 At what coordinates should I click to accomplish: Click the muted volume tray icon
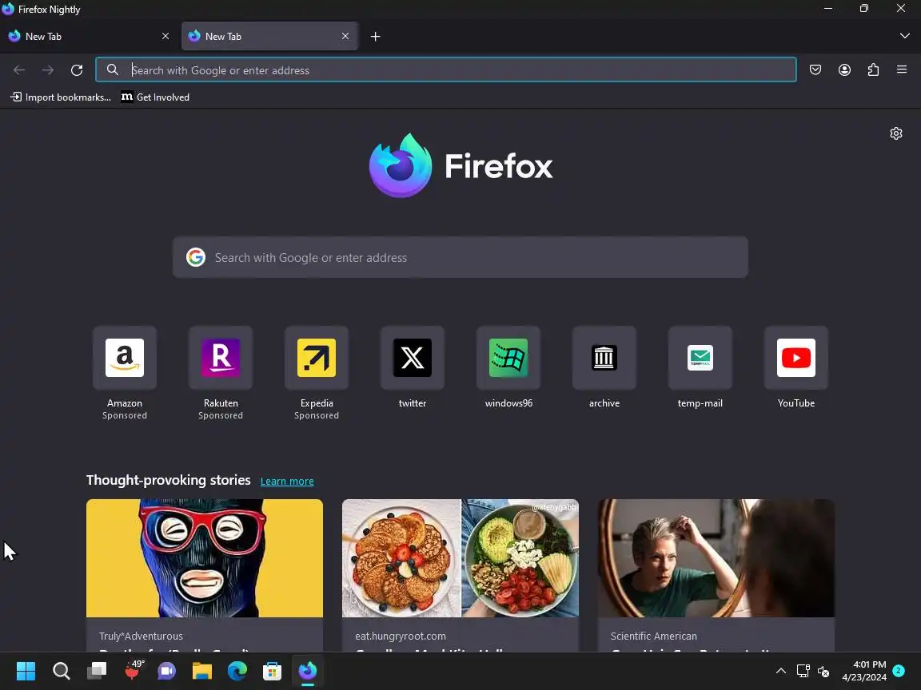[823, 671]
